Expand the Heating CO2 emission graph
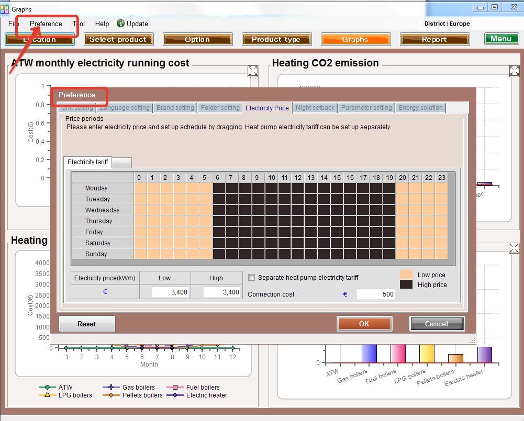 [514, 71]
